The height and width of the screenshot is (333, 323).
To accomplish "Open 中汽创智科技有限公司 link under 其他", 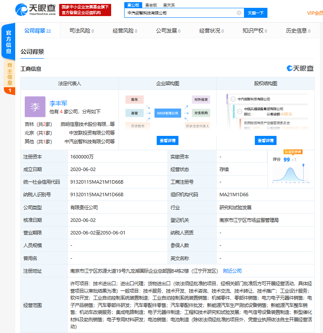I will pyautogui.click(x=89, y=142).
